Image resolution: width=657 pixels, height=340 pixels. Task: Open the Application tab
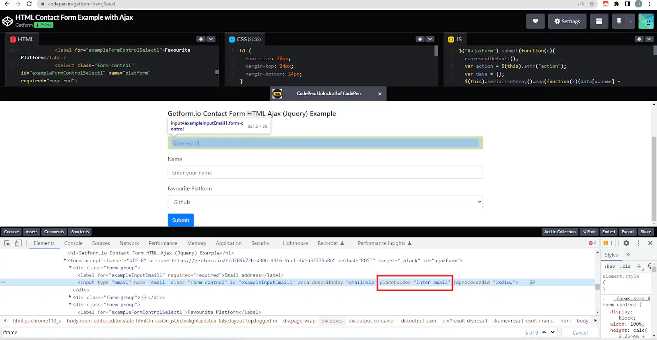[x=229, y=243]
